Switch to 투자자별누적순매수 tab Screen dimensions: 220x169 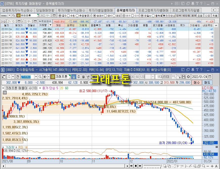(x=72, y=10)
